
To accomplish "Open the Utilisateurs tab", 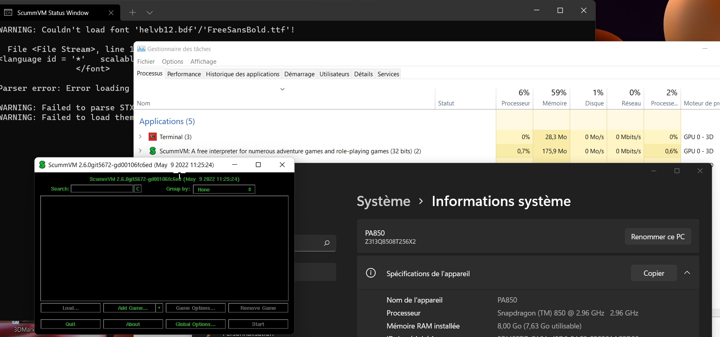I will 334,74.
